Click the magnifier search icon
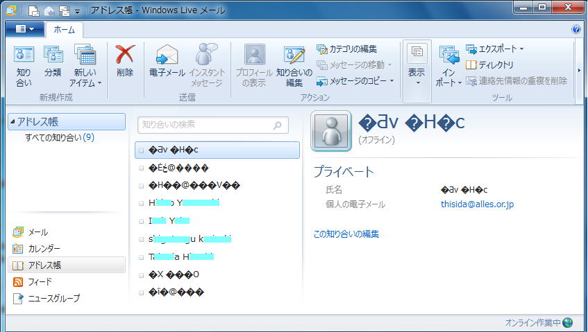This screenshot has height=332, width=588. (278, 125)
